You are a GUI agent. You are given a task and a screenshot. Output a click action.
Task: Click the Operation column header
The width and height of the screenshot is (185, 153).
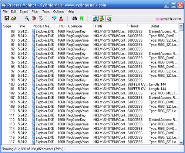pyautogui.click(x=80, y=26)
